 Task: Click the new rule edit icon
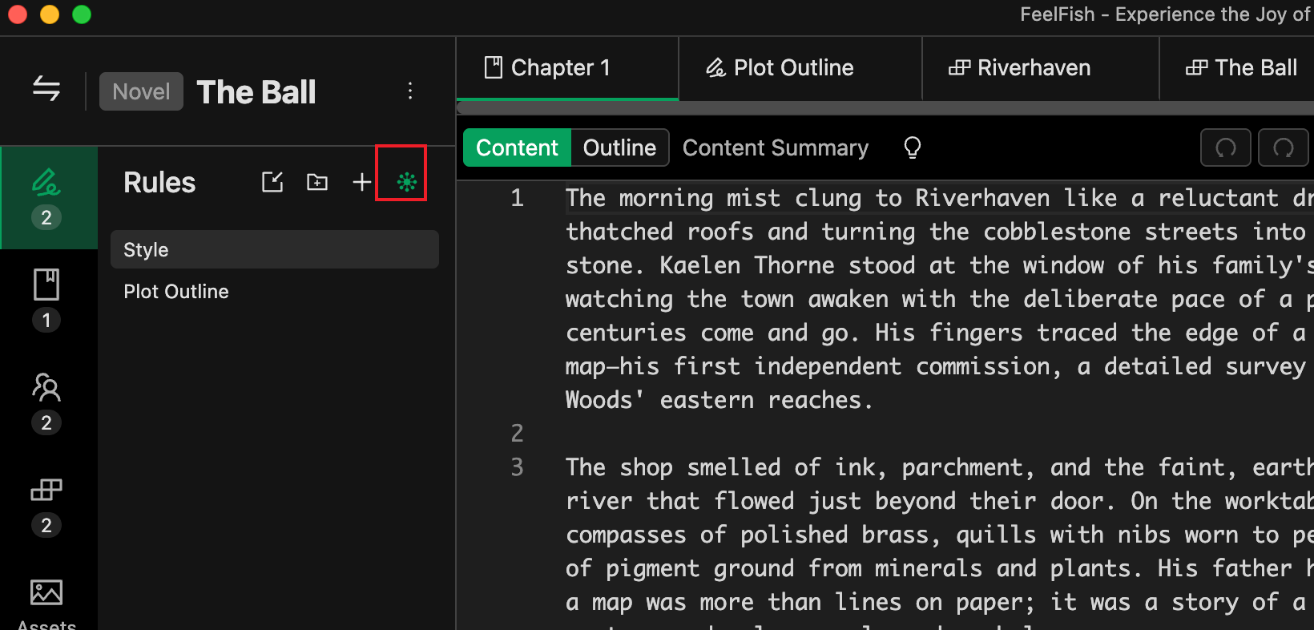coord(272,183)
